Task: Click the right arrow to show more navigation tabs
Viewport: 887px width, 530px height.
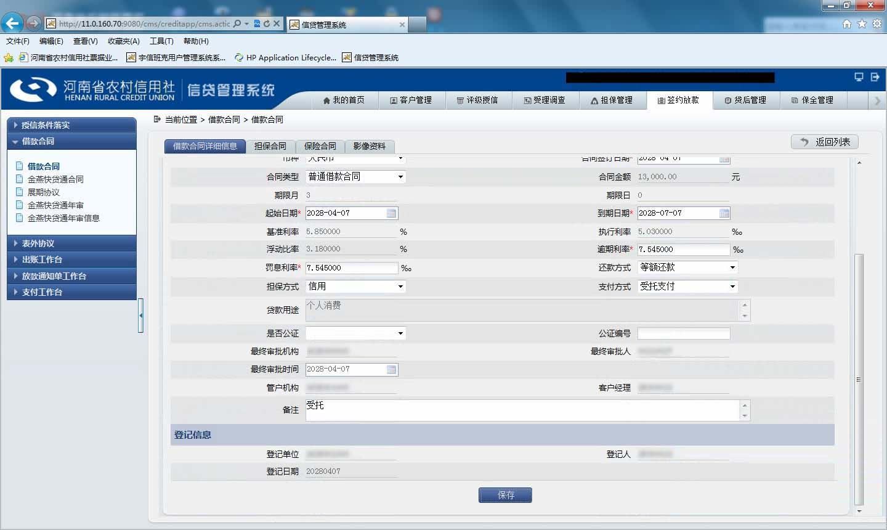Action: pyautogui.click(x=877, y=100)
